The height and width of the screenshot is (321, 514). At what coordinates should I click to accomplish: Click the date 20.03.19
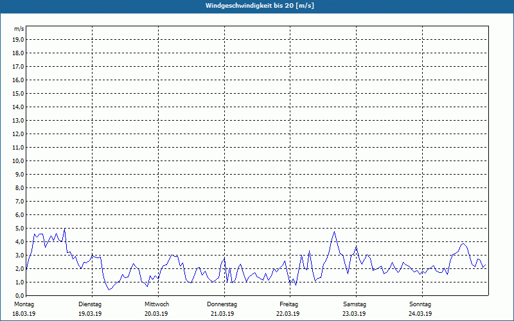point(156,314)
